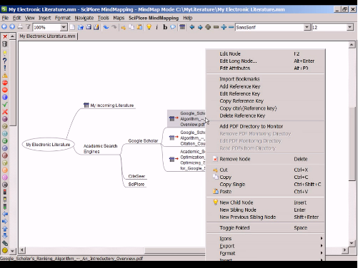Image resolution: width=358 pixels, height=268 pixels.
Task: Open the font size 12 dropdown
Action: pos(349,27)
